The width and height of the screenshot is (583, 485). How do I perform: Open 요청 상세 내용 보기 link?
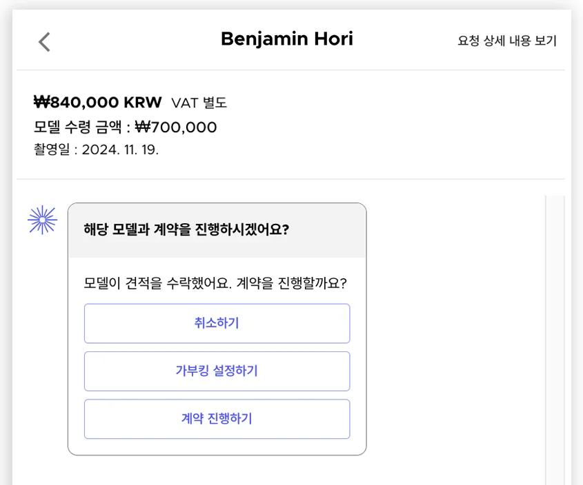point(506,41)
